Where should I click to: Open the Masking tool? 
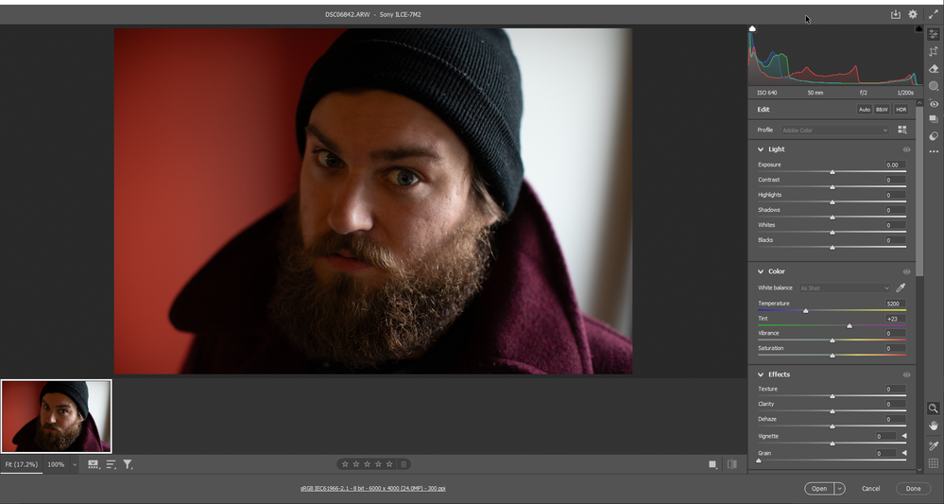tap(934, 86)
